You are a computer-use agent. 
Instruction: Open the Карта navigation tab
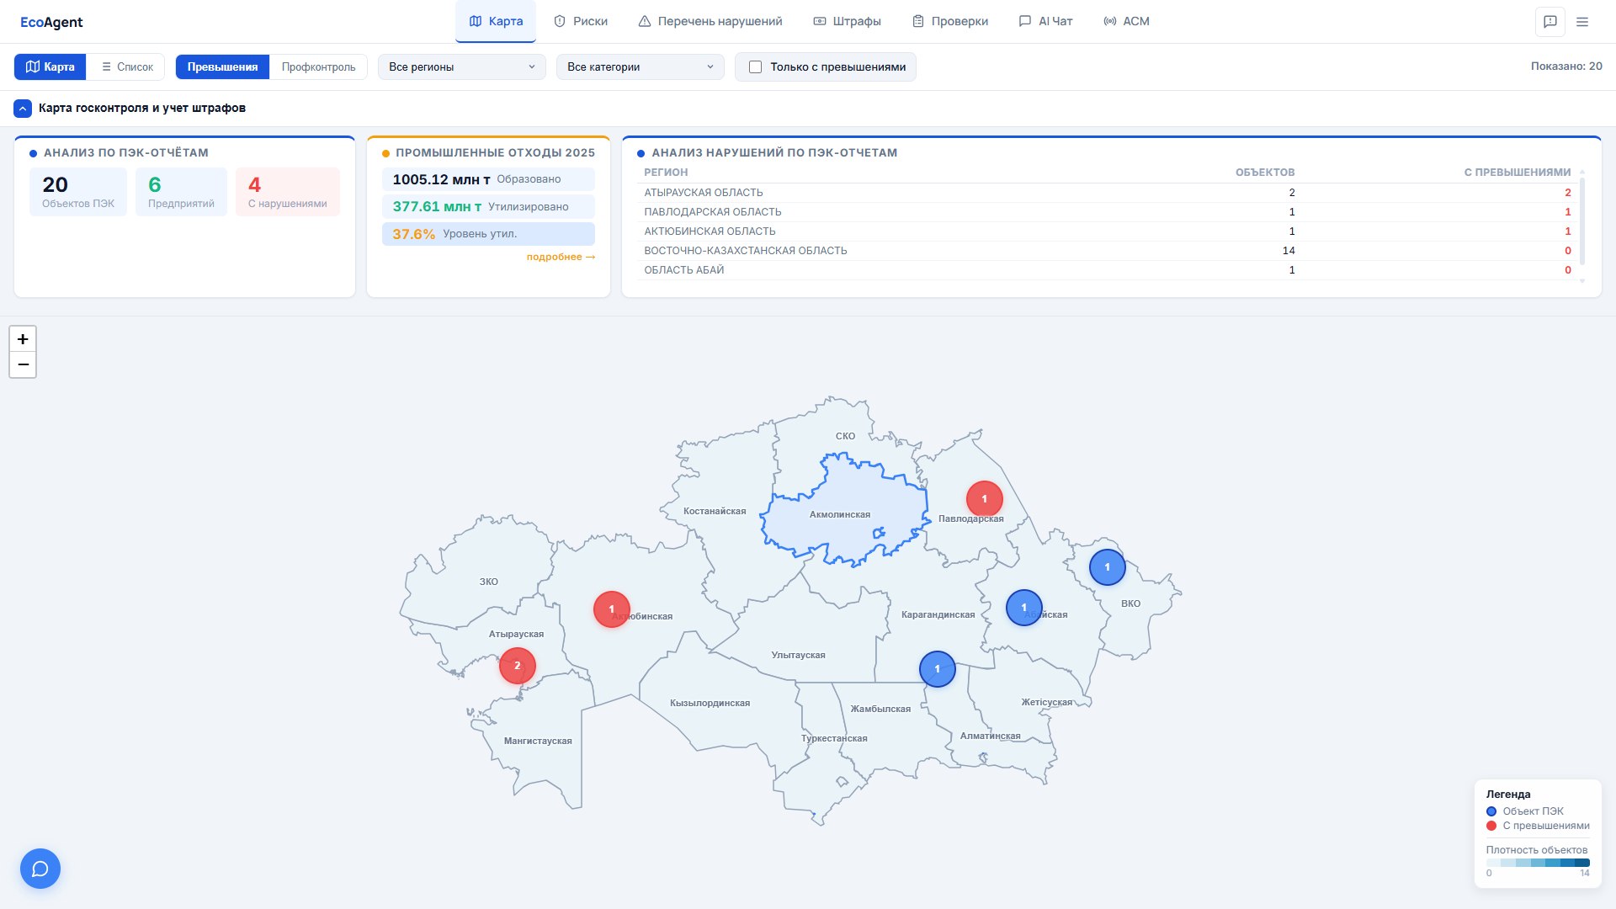[496, 21]
